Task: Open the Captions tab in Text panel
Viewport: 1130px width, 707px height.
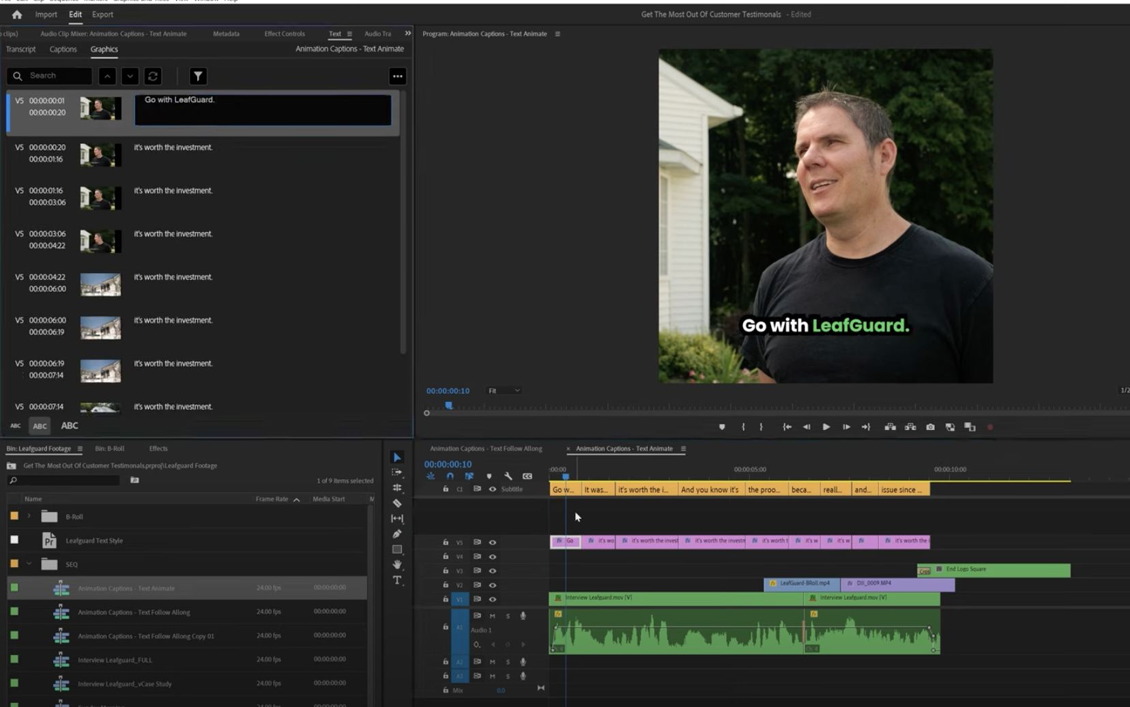Action: pyautogui.click(x=63, y=49)
